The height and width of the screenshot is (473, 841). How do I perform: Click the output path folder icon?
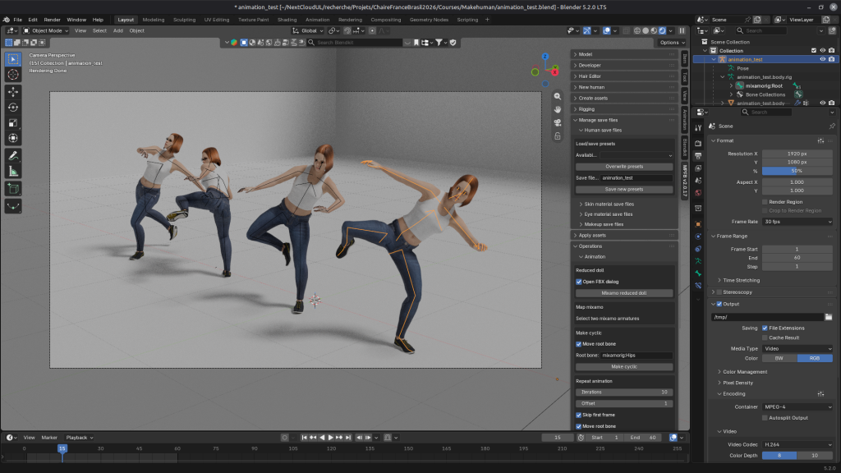(829, 317)
